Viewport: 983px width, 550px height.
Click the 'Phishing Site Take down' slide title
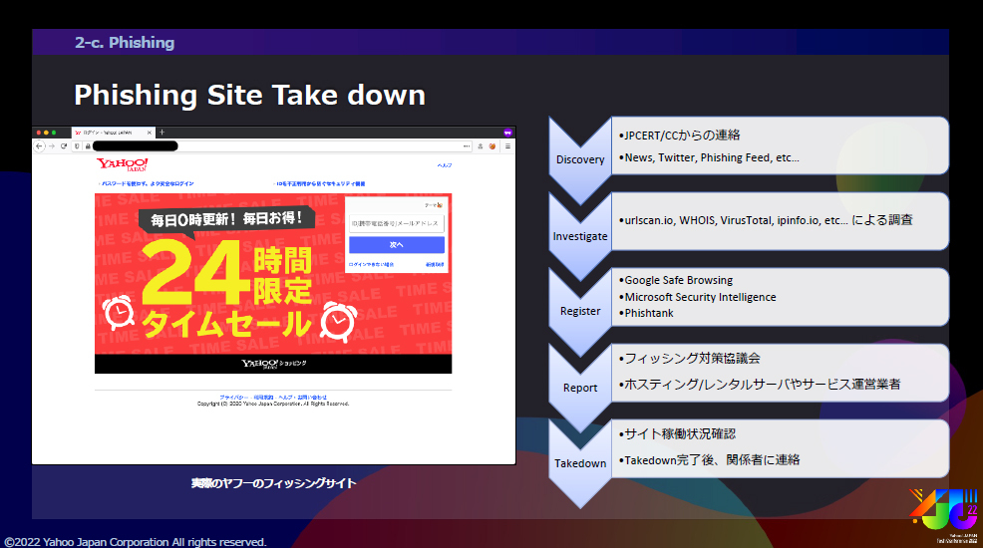(249, 96)
